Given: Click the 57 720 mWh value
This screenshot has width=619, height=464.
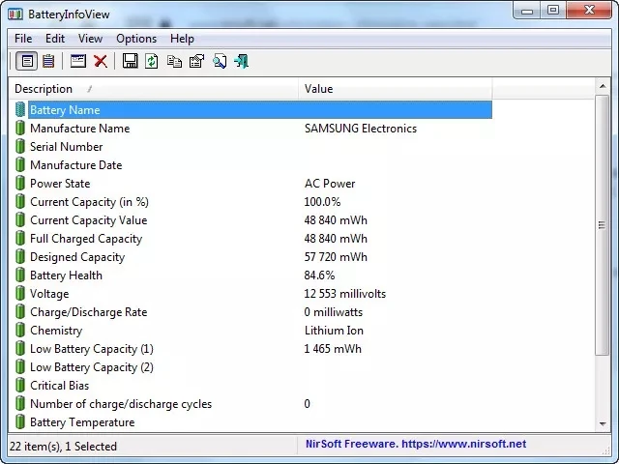Looking at the screenshot, I should click(x=336, y=257).
